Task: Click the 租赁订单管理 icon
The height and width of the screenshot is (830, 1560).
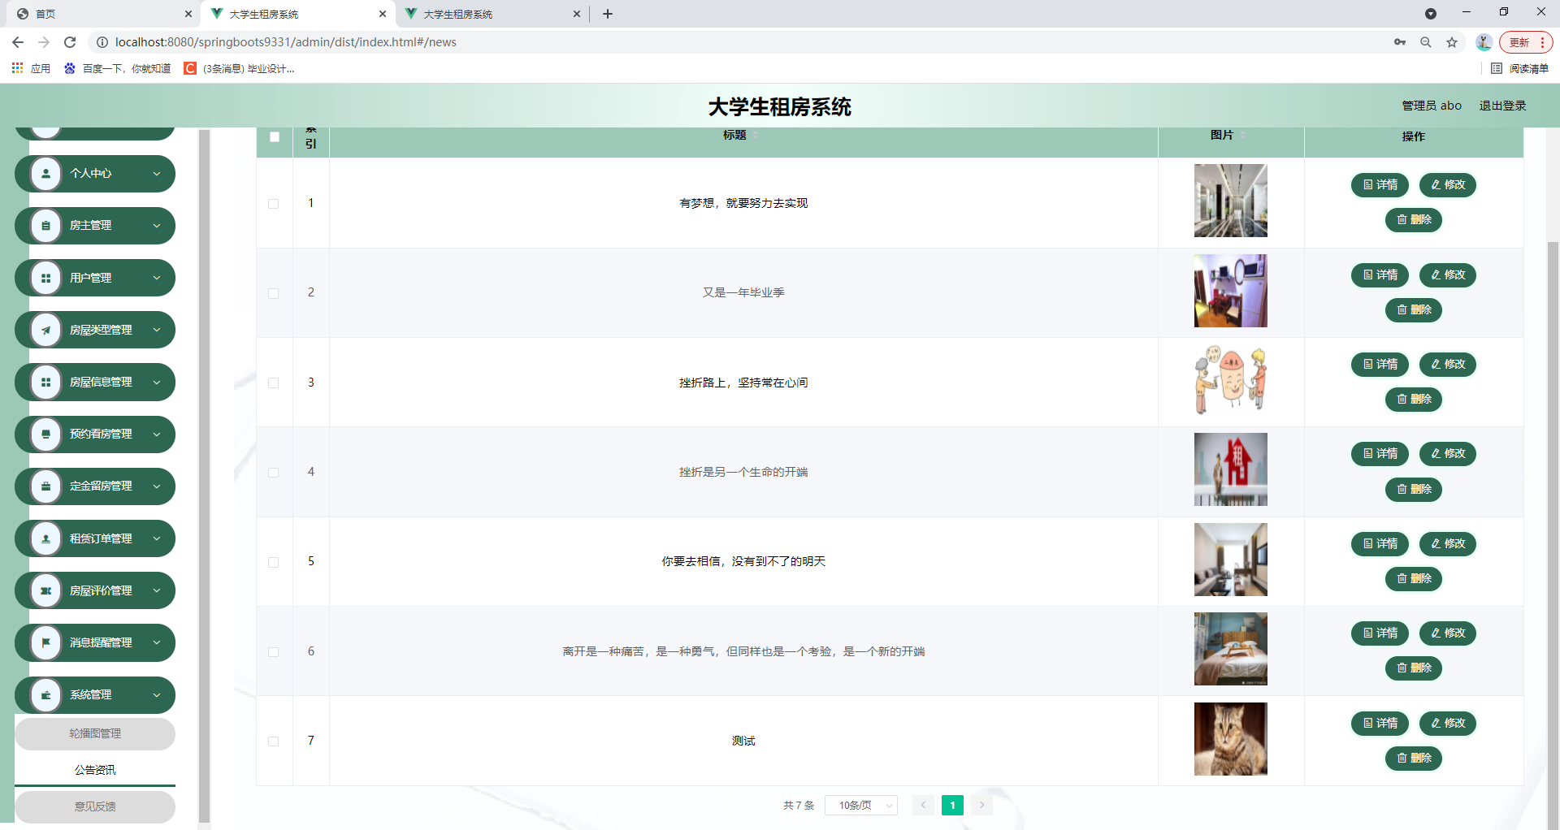Action: point(45,538)
